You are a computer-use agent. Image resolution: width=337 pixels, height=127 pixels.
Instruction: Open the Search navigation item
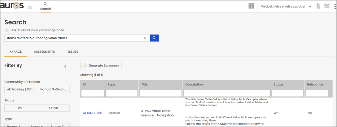(x=46, y=6)
